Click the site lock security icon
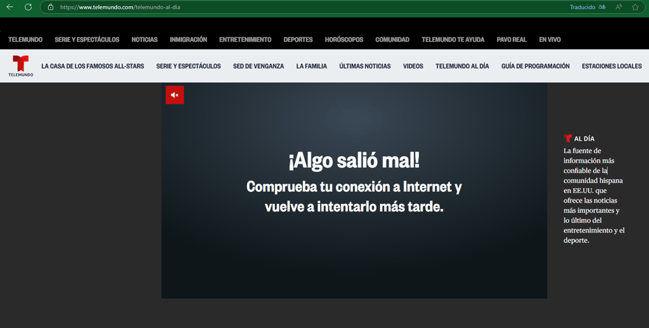 click(51, 7)
